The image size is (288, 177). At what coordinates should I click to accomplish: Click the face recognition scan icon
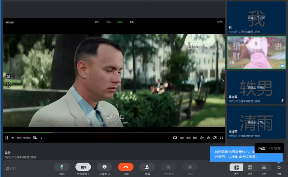point(8,85)
